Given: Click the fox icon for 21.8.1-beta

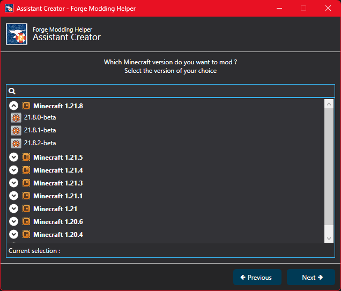Looking at the screenshot, I should coord(16,131).
